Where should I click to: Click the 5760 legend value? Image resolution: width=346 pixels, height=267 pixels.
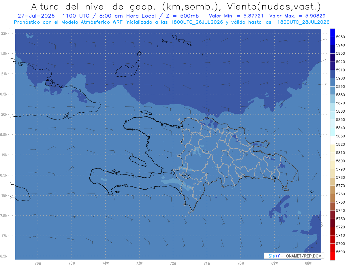point(340,194)
